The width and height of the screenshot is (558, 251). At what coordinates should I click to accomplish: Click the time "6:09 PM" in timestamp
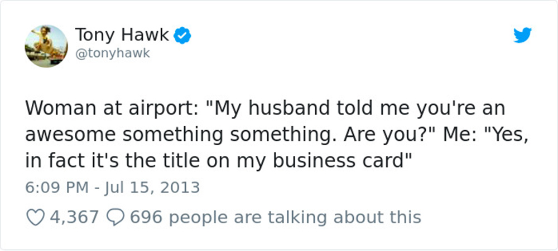click(57, 188)
